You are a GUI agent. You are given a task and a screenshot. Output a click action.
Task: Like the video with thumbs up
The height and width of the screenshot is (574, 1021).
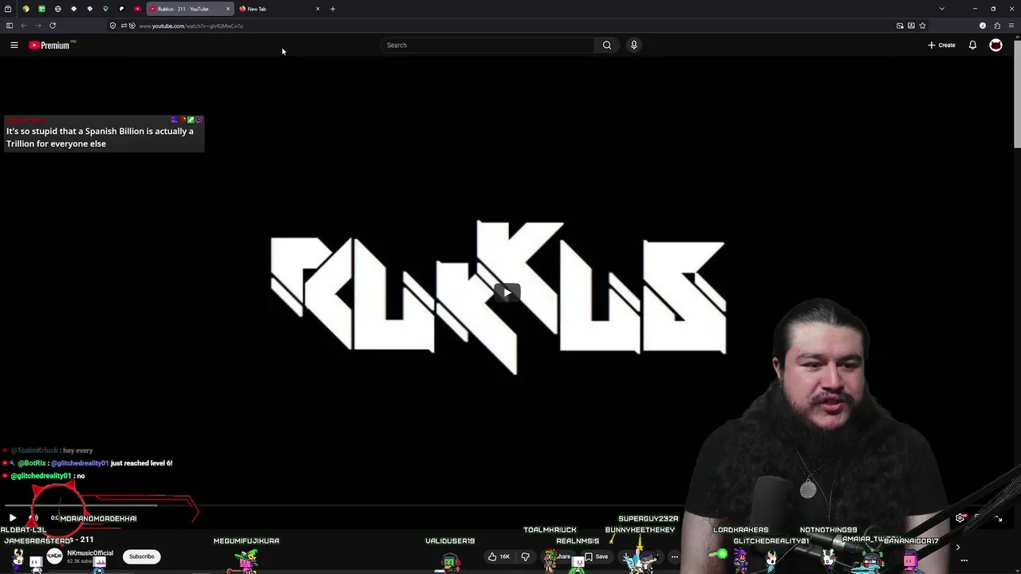499,556
